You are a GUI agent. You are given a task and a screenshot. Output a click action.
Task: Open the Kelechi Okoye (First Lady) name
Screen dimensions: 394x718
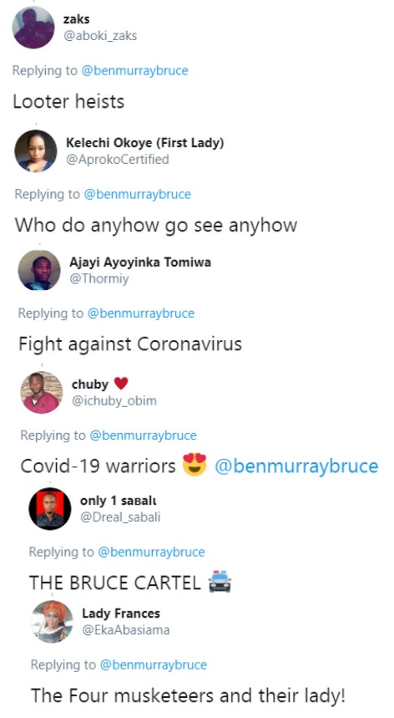145,143
